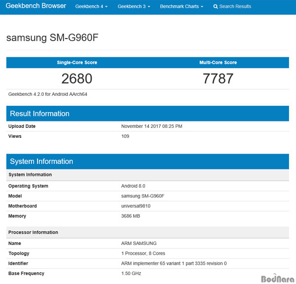
Task: Click the Memory label
Action: pos(17,216)
